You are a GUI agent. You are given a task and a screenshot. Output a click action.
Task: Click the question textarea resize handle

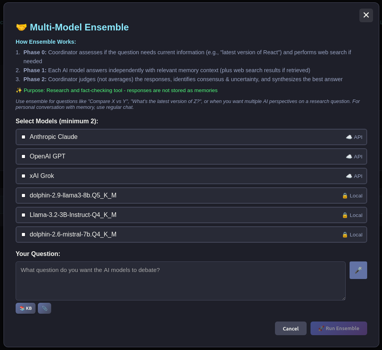[344, 298]
